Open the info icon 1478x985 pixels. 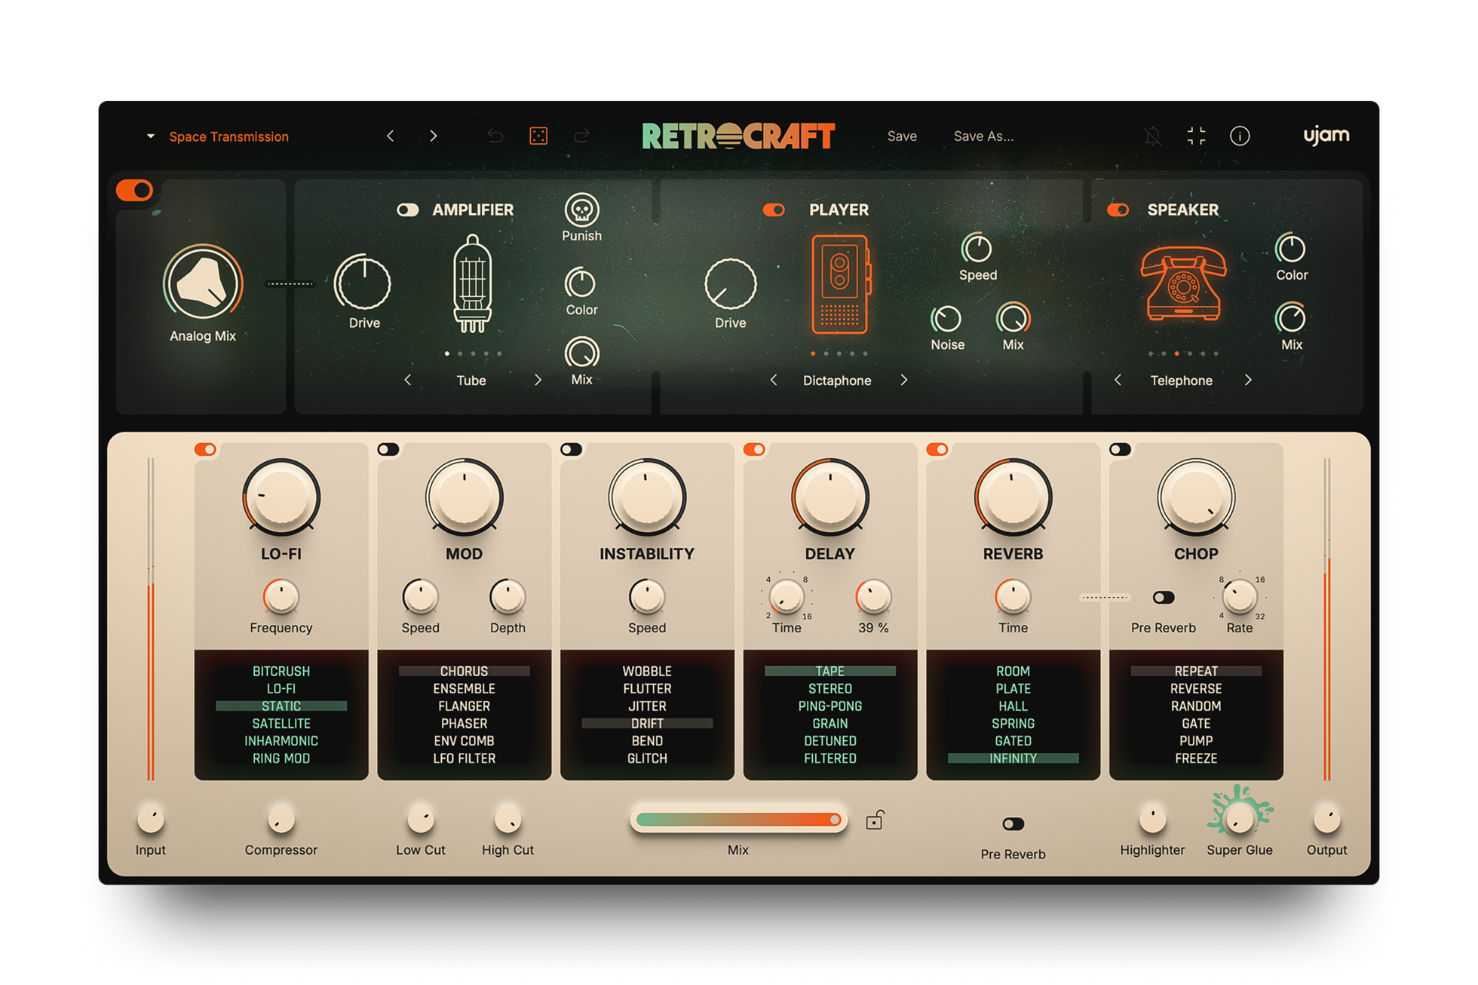point(1240,136)
